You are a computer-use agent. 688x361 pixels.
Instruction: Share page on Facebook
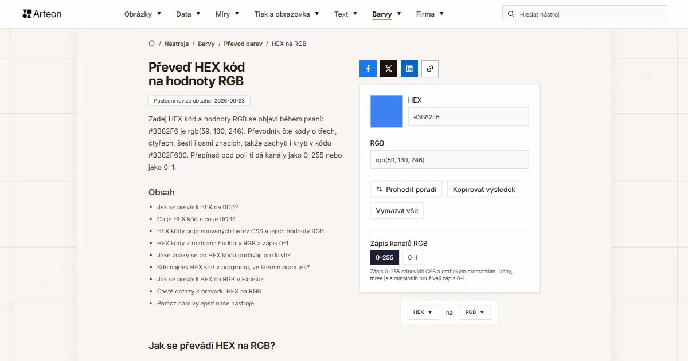coord(368,69)
